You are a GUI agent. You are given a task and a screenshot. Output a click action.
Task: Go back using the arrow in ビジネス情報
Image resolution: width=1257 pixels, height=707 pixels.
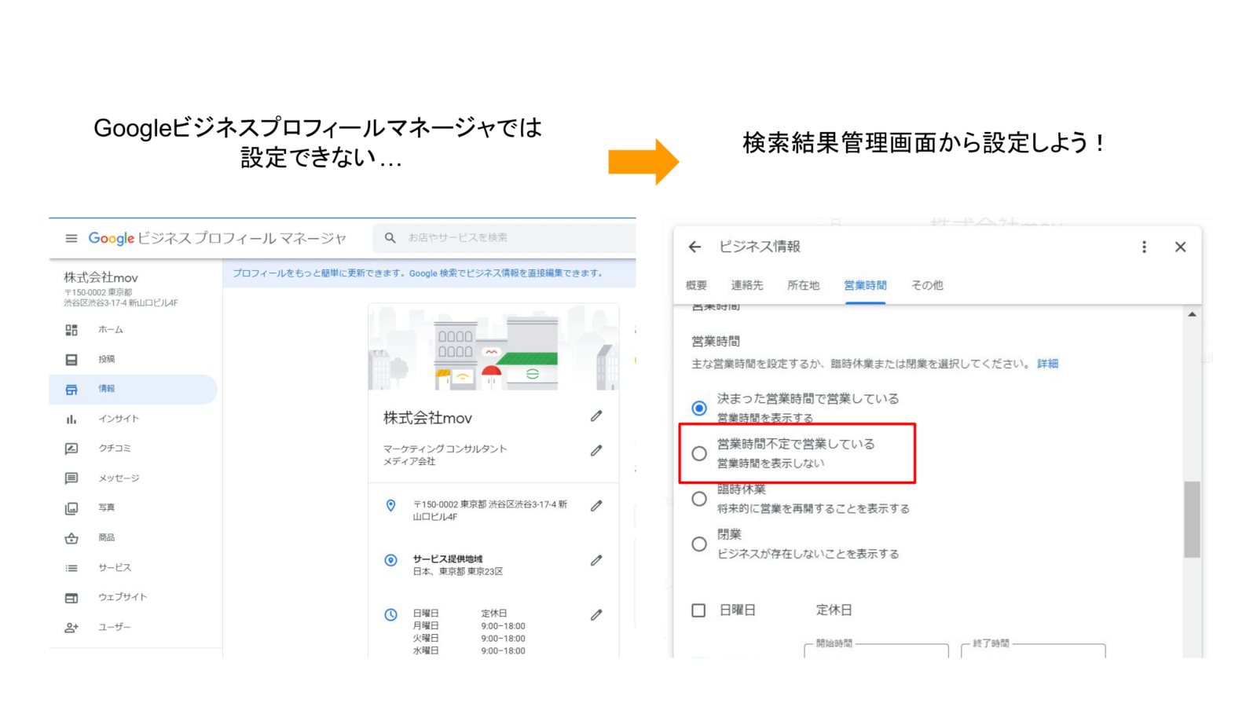(694, 247)
